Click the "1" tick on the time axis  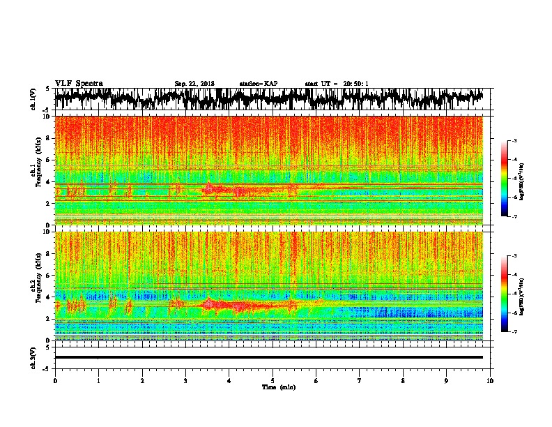pos(98,381)
